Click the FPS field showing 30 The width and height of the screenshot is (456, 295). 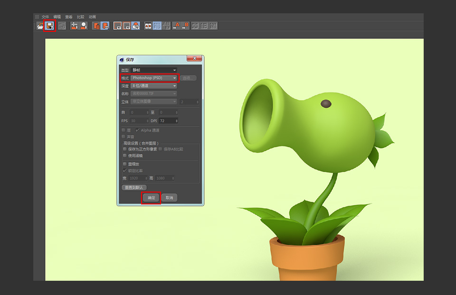pos(139,121)
